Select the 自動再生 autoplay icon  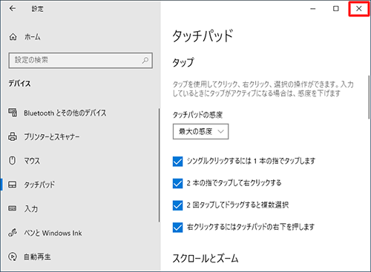[13, 256]
